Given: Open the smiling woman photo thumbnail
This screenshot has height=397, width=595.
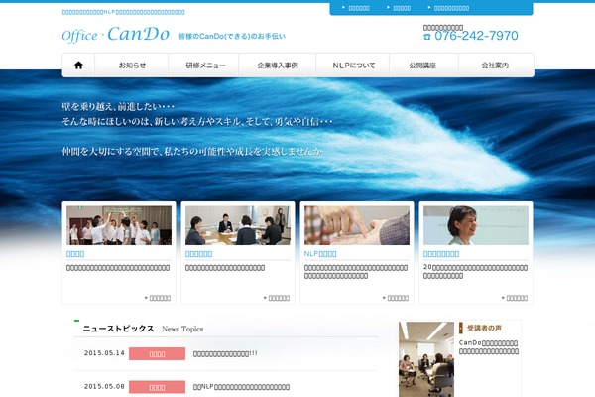Looking at the screenshot, I should [x=476, y=225].
